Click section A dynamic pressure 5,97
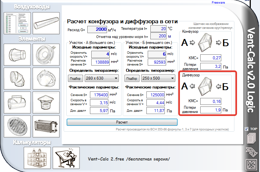Viewport: 260px width, 172px height. [x=99, y=111]
